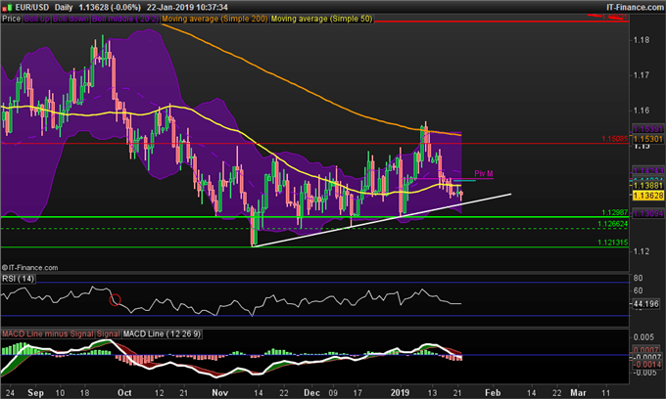666x399 pixels.
Task: Click the candlestick chart icon beside EUR/USD
Action: (7, 7)
